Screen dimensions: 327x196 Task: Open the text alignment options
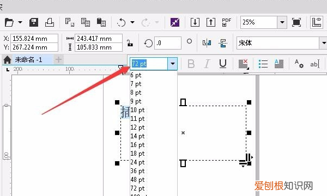[x=244, y=64]
